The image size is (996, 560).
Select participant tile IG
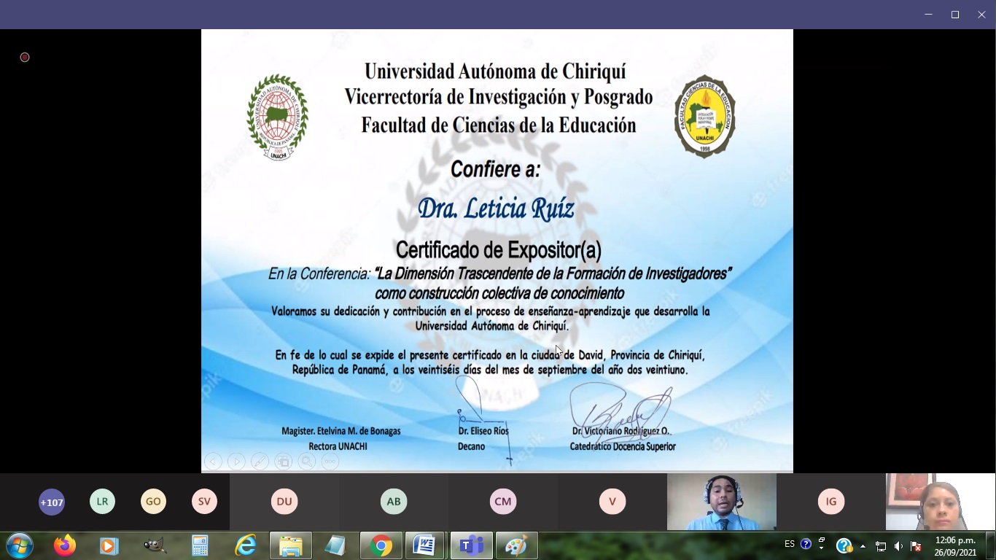pyautogui.click(x=831, y=502)
